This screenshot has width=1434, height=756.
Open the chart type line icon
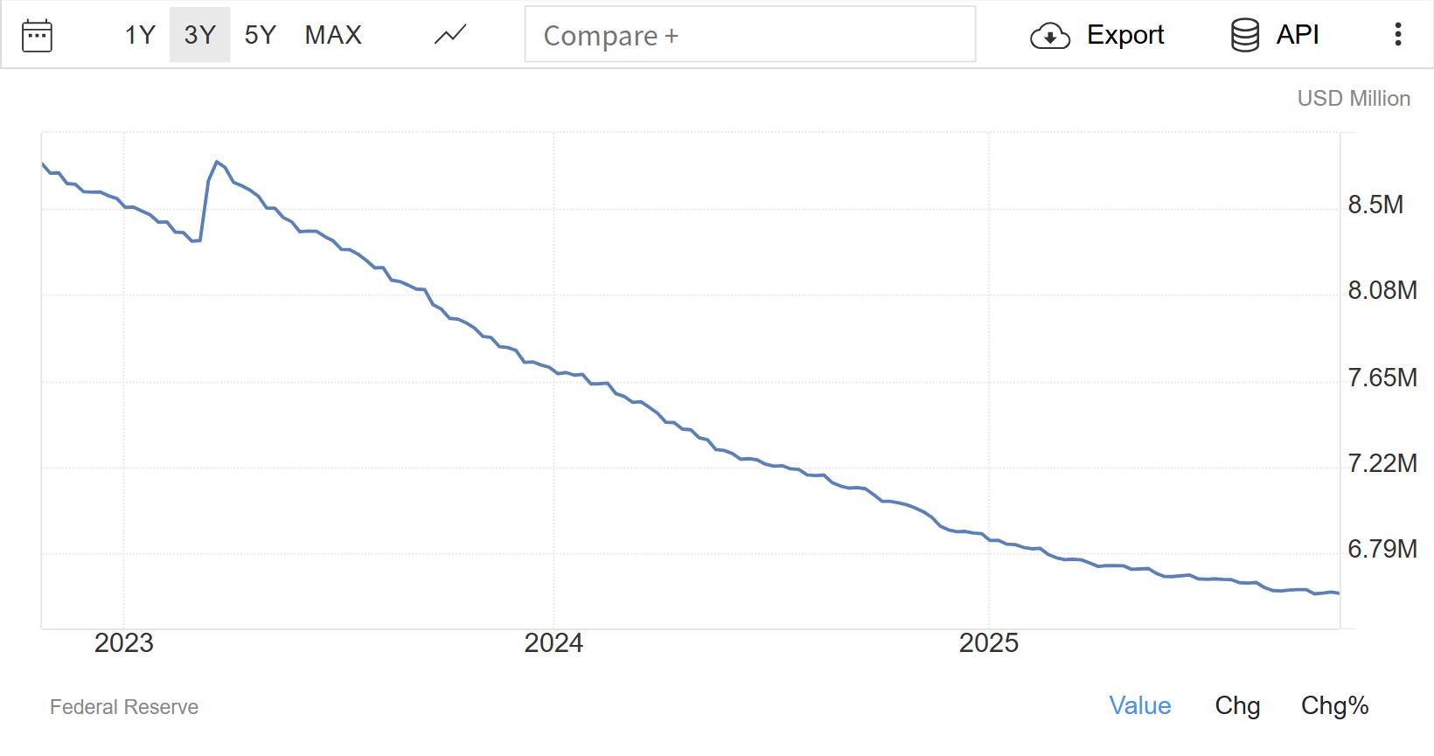point(450,35)
